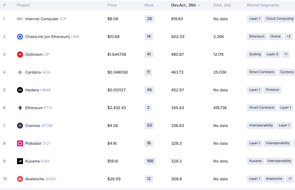Click the ChainLink hexagon logo

pyautogui.click(x=20, y=37)
